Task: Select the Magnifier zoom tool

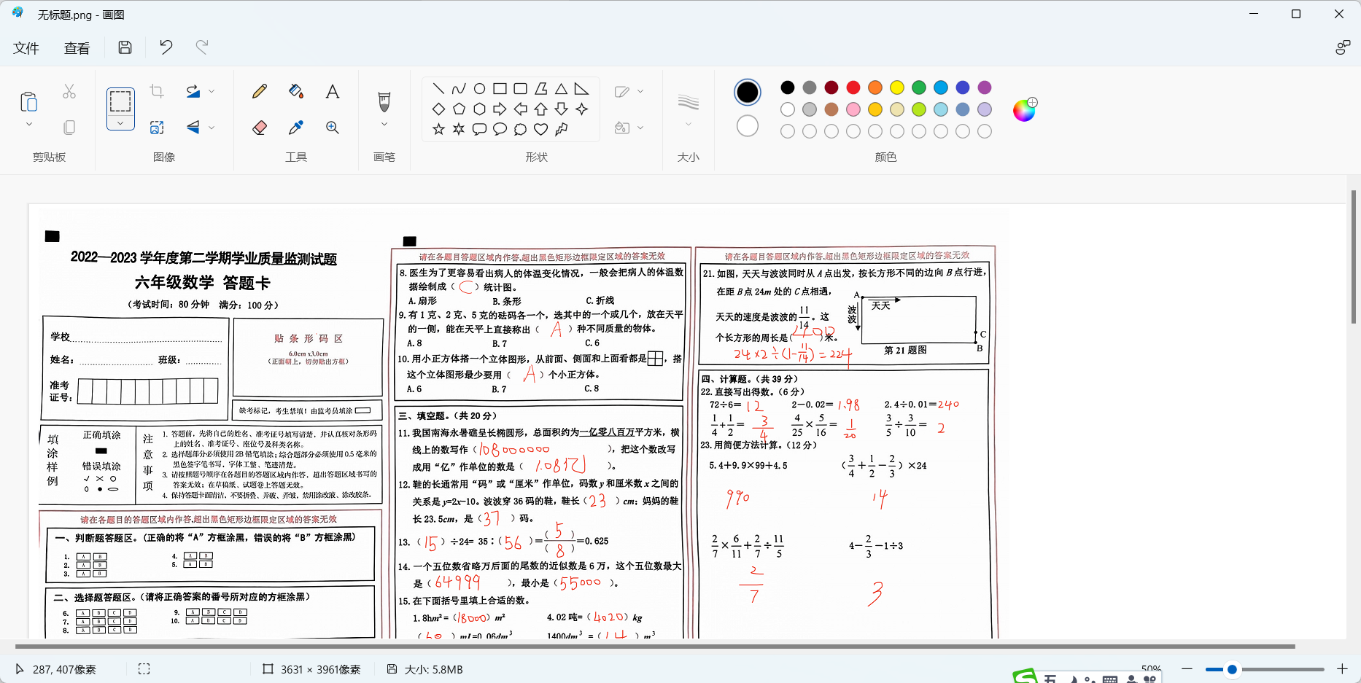Action: [332, 128]
